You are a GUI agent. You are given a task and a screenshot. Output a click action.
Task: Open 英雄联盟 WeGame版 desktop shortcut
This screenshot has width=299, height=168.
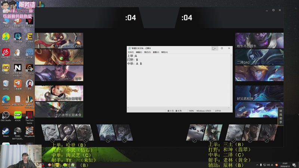pyautogui.click(x=30, y=102)
